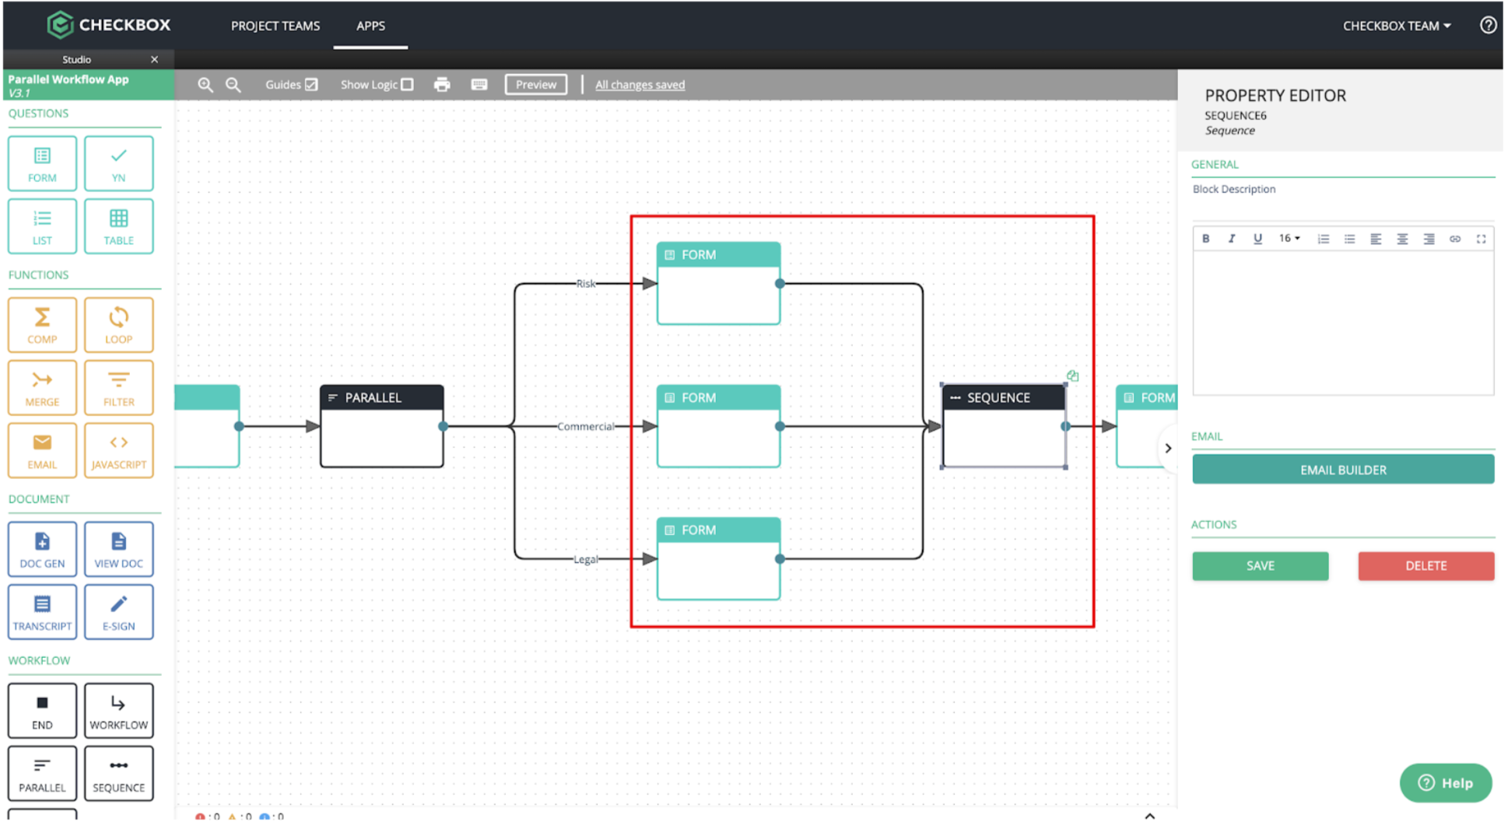Select the LIST question block
The image size is (1508, 829).
[42, 226]
